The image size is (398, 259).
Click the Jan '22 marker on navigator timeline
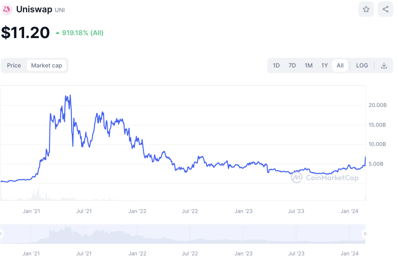pos(137,254)
